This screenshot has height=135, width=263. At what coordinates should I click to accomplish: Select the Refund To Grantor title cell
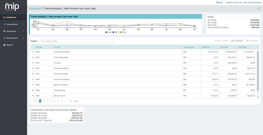[118, 85]
